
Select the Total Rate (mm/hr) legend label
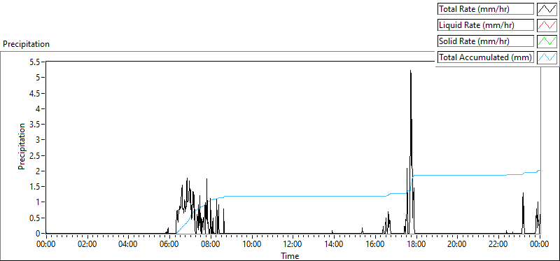pyautogui.click(x=486, y=9)
